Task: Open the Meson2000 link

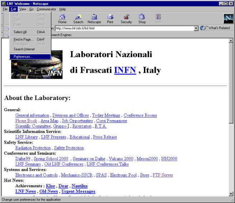Action: [x=147, y=159]
